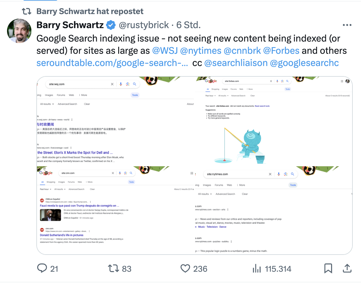Open sharing options via the share icon
Image resolution: width=361 pixels, height=283 pixels.
(x=347, y=268)
